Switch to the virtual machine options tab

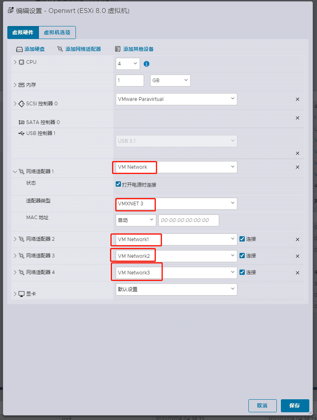(57, 32)
